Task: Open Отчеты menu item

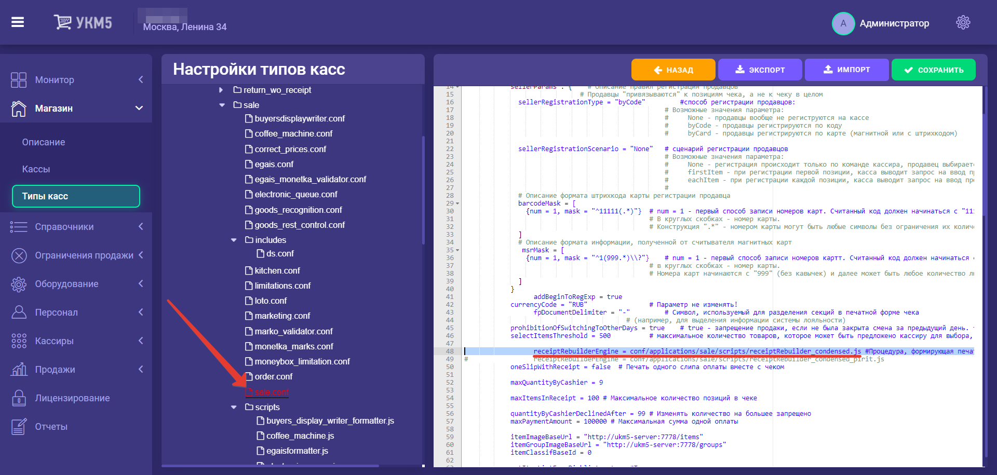Action: coord(51,427)
